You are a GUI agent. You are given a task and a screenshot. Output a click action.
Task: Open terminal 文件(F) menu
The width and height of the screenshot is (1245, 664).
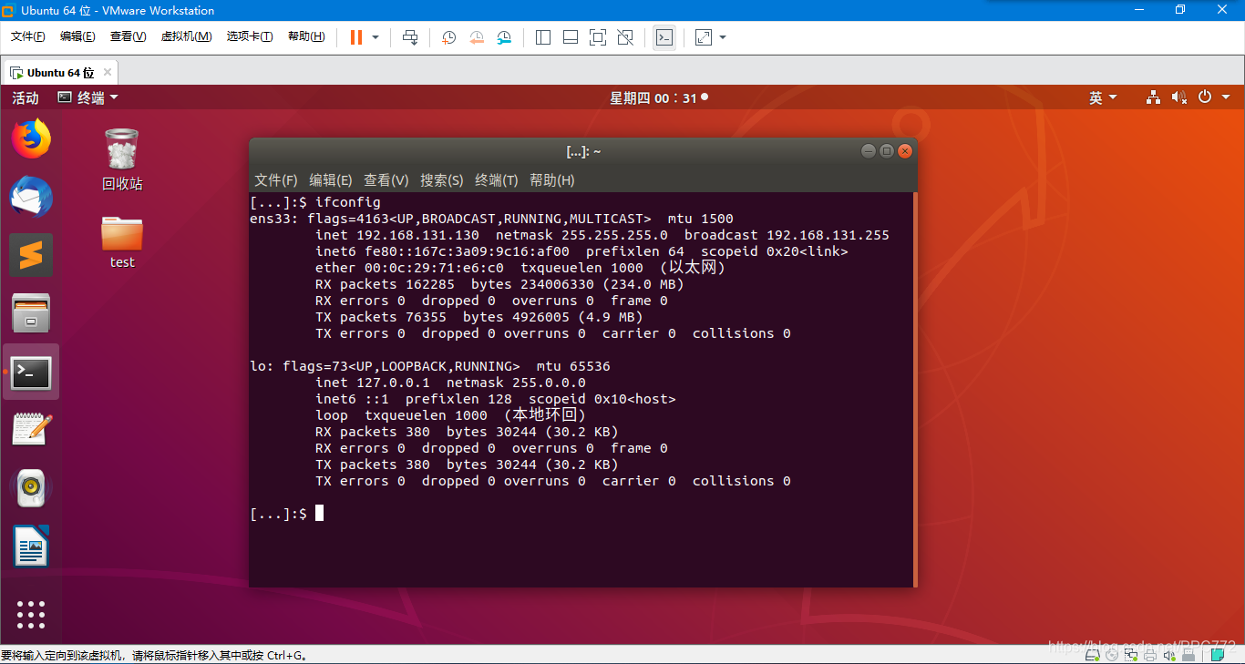pos(276,180)
